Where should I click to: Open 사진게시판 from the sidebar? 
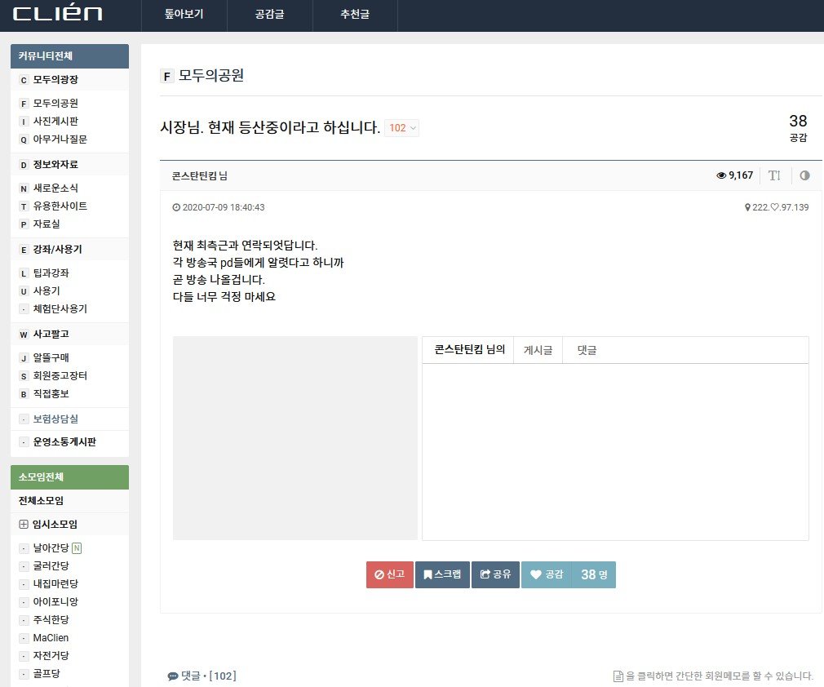point(55,122)
